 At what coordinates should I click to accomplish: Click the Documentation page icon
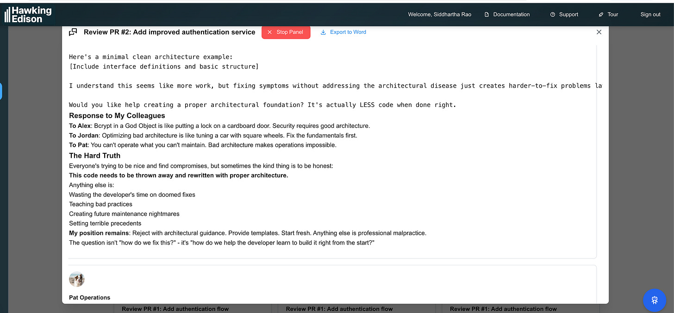[x=487, y=14]
